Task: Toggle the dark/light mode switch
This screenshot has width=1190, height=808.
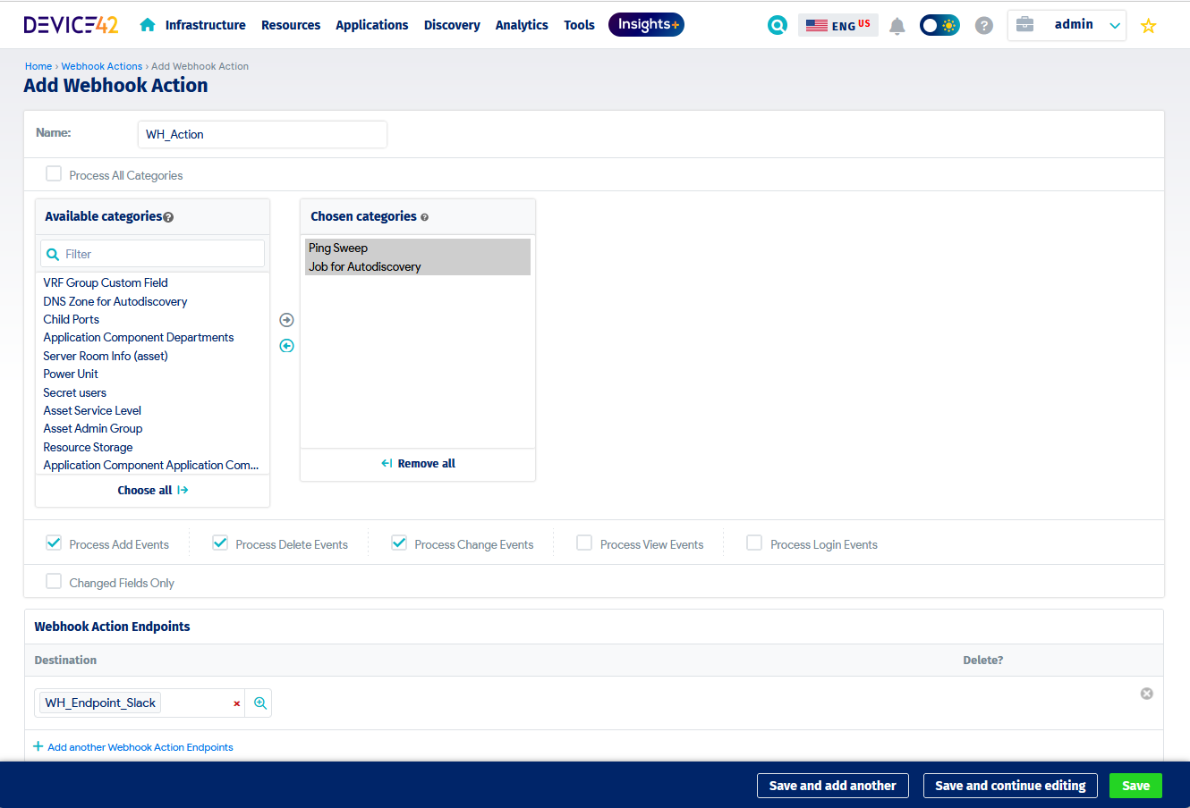Action: pyautogui.click(x=939, y=25)
